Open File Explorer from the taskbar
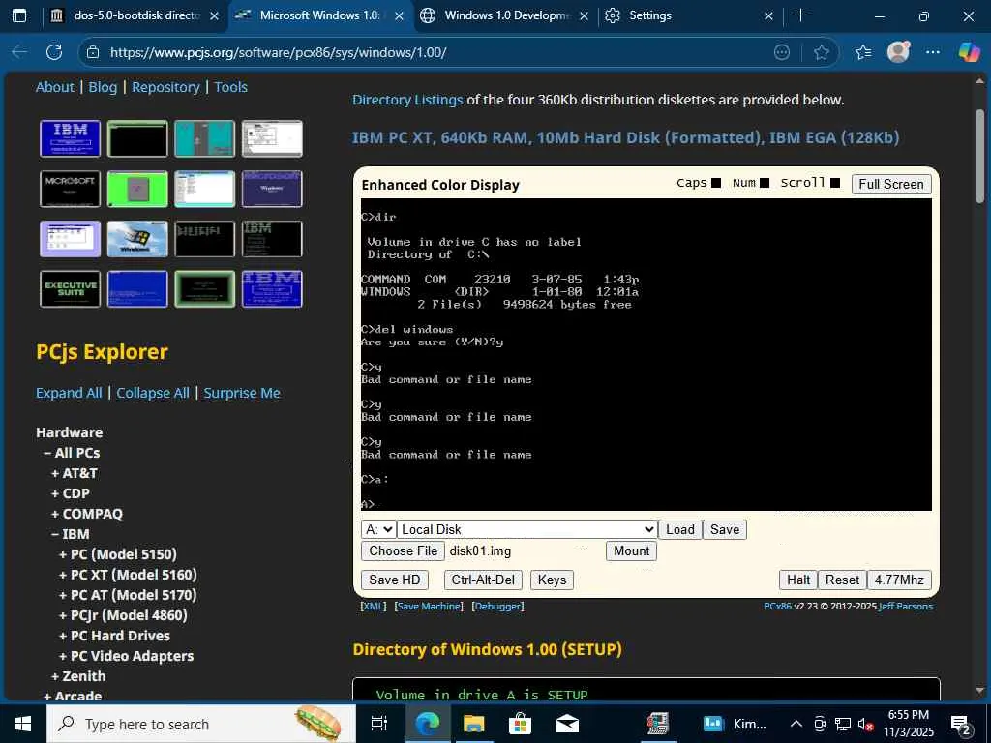Viewport: 991px width, 743px height. tap(473, 724)
